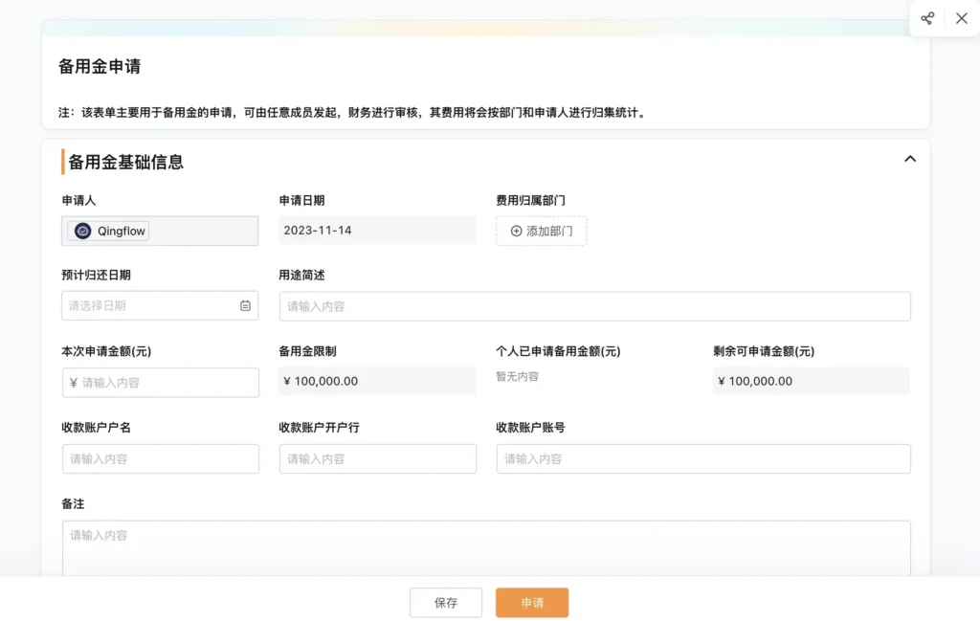Image resolution: width=980 pixels, height=621 pixels.
Task: Click the Qingflow avatar icon in applicant field
Action: 83,231
